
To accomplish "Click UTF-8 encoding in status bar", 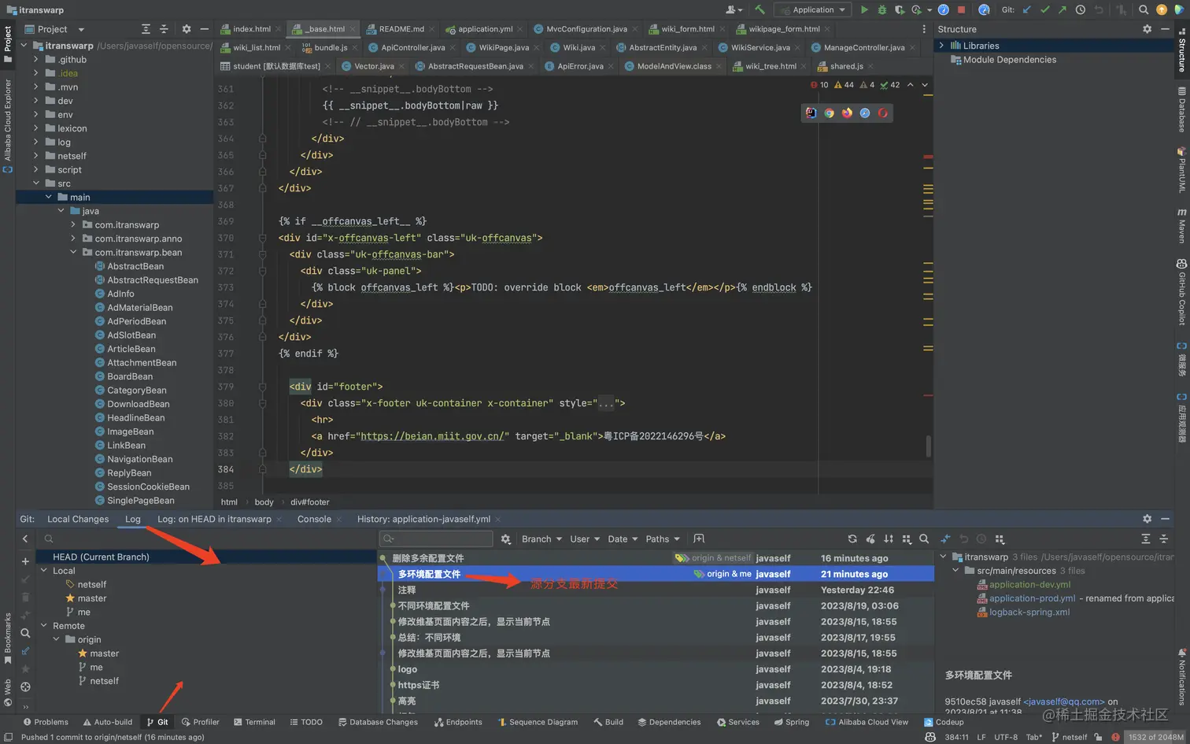I will pyautogui.click(x=1006, y=737).
